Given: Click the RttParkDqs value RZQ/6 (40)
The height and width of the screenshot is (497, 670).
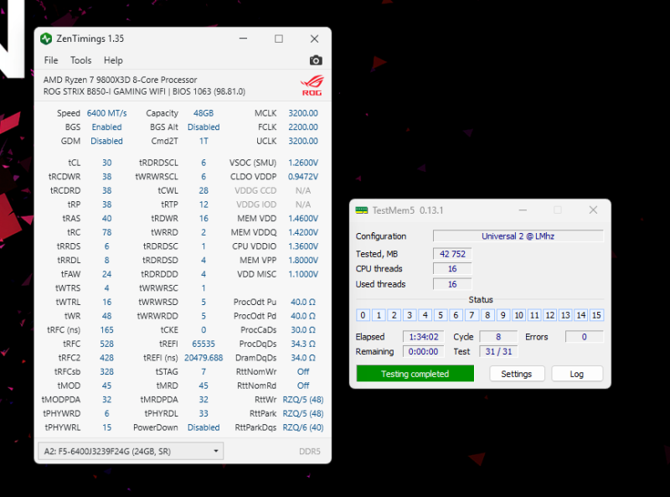Looking at the screenshot, I should (x=303, y=427).
